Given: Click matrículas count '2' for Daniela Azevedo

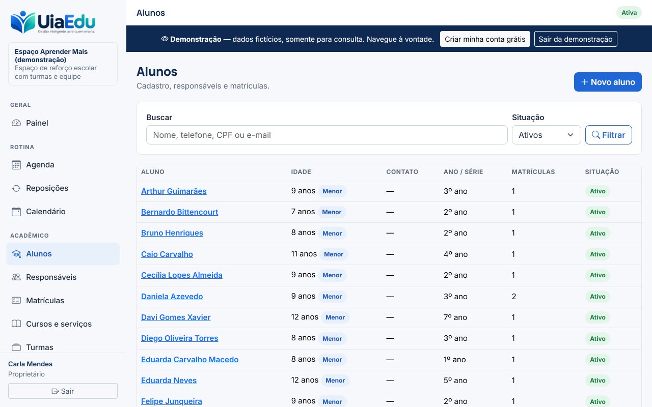Looking at the screenshot, I should [514, 297].
